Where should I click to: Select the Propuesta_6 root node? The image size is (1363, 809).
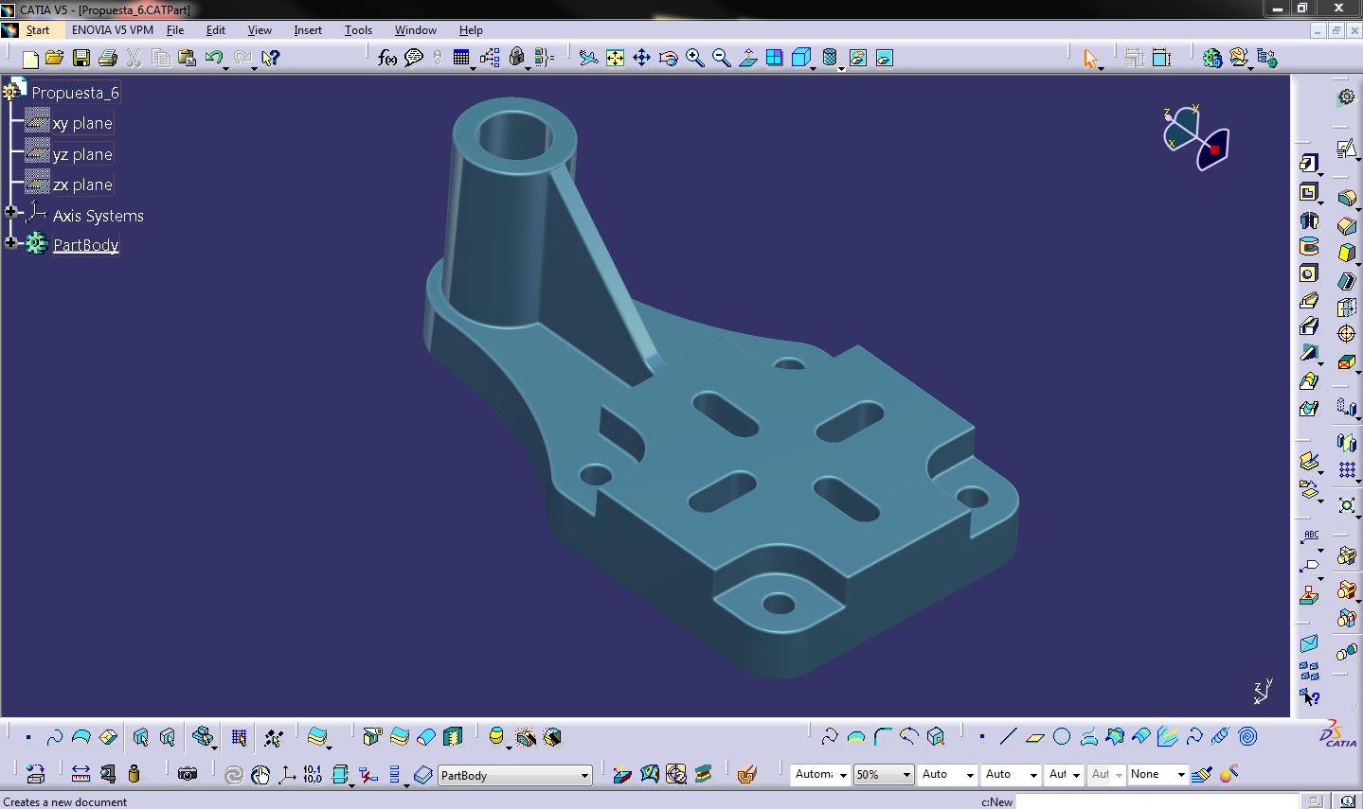tap(75, 92)
